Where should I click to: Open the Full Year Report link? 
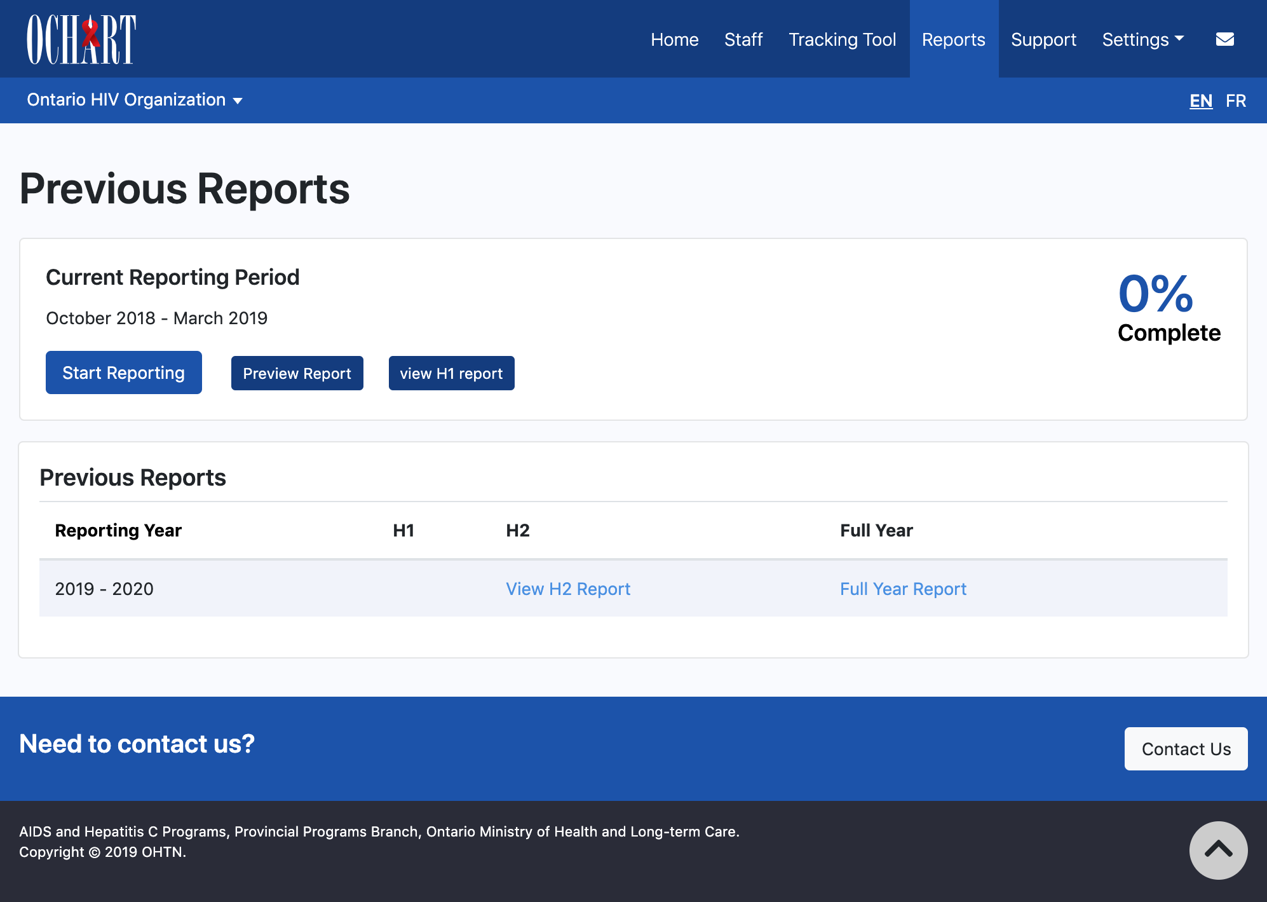tap(903, 589)
